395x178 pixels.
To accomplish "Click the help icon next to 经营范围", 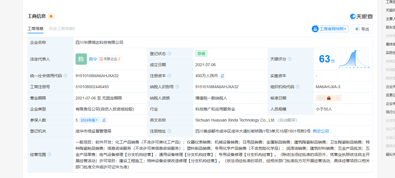I will [x=49, y=155].
